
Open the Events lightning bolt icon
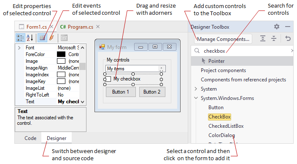point(51,38)
